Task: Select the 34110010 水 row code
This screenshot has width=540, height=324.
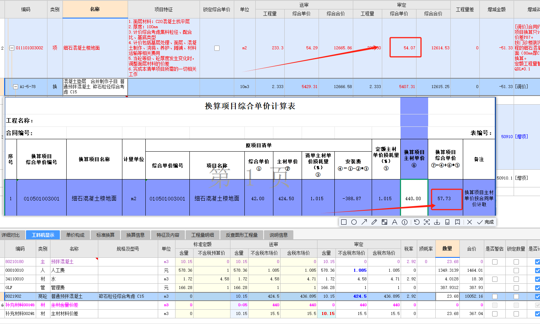Action: 14,279
